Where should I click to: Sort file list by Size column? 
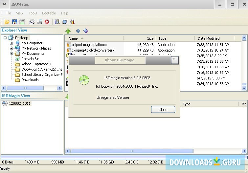click(x=140, y=38)
